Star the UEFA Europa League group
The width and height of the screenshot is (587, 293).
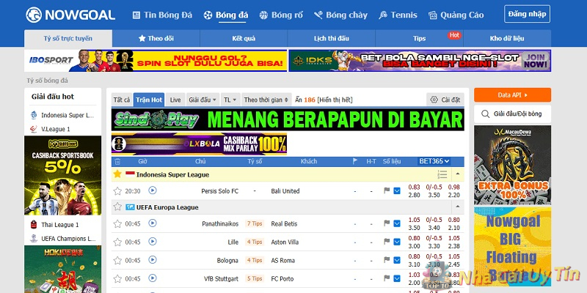coord(117,207)
